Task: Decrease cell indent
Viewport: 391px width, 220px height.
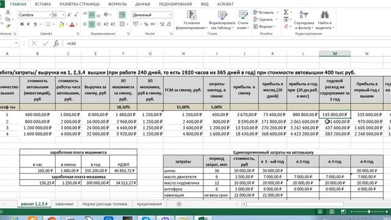Action: (x=106, y=24)
